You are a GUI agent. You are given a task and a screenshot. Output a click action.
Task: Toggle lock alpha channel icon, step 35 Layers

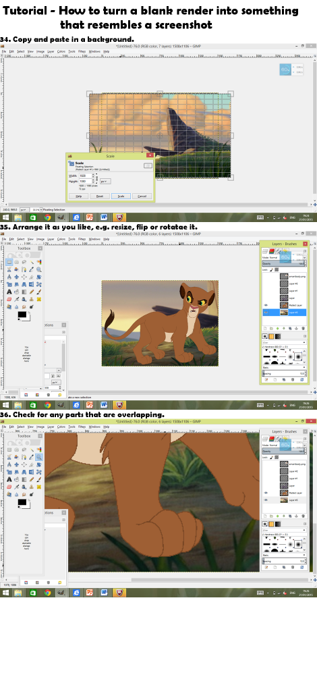click(x=277, y=269)
